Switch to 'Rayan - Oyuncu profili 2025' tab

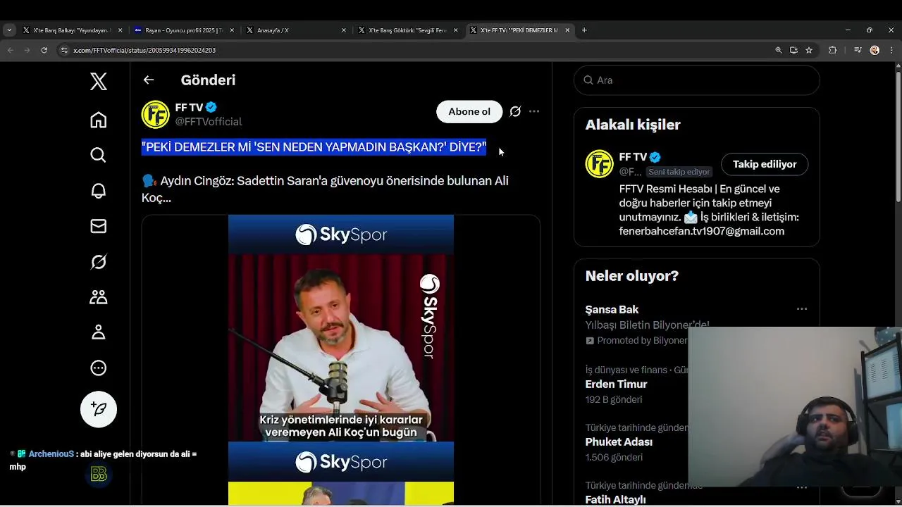point(184,30)
